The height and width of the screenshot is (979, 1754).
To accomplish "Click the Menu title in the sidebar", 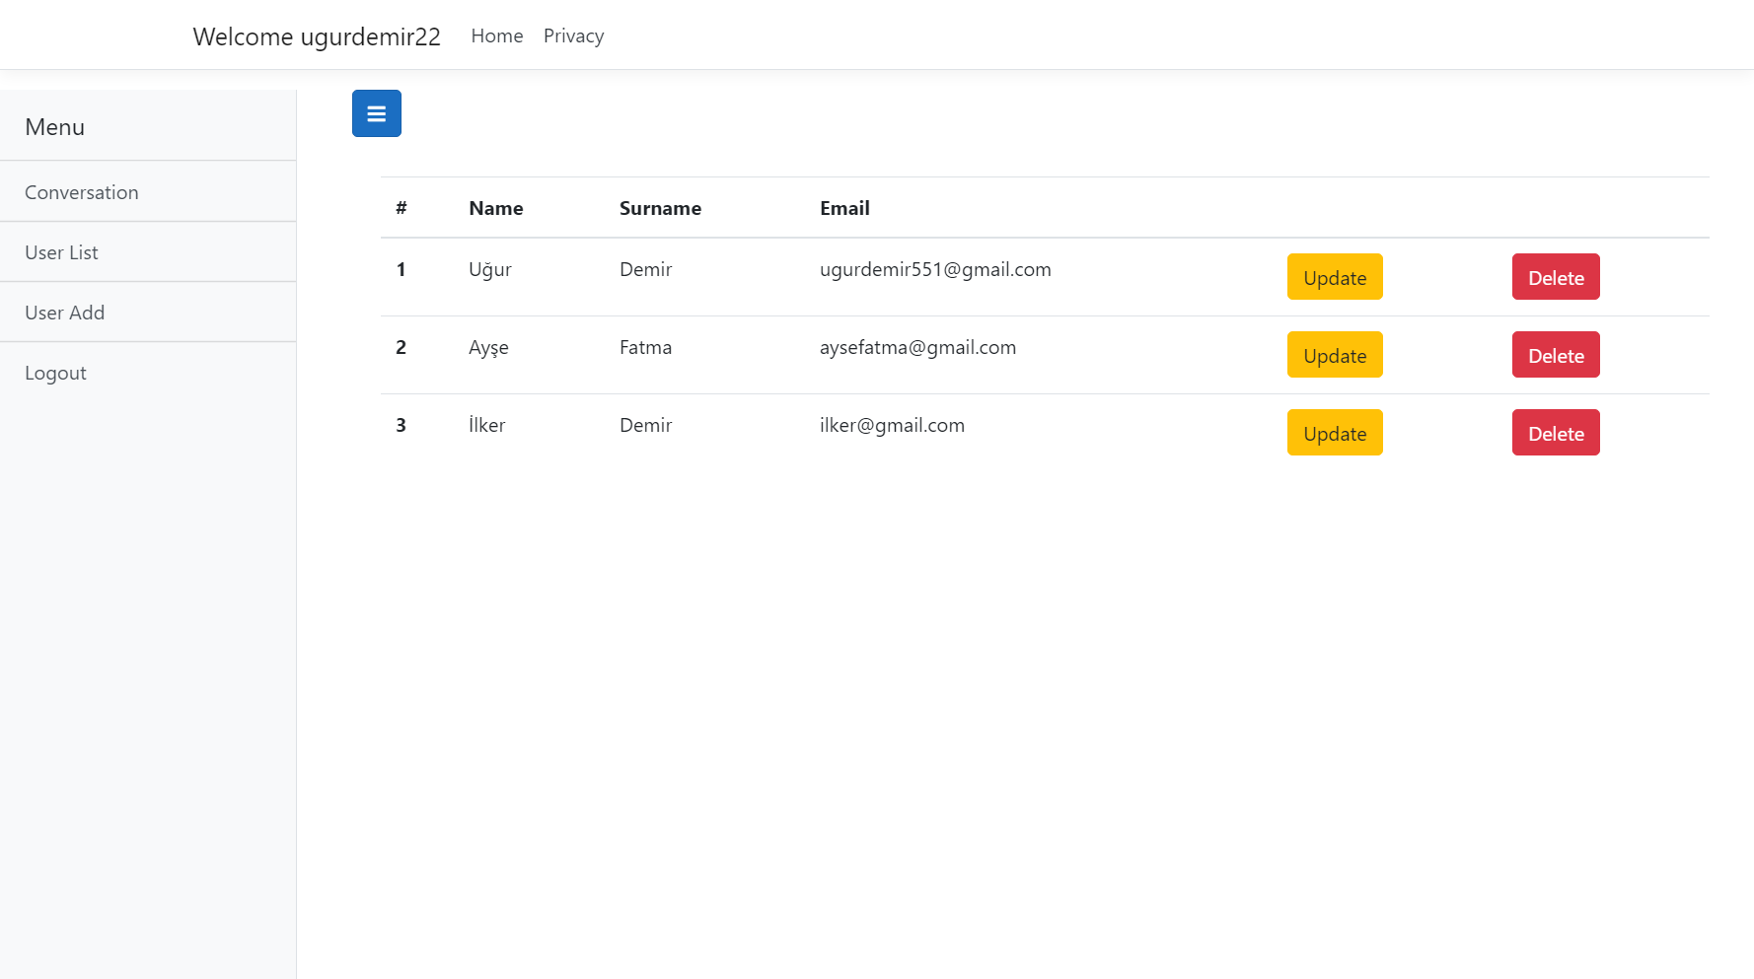I will pyautogui.click(x=54, y=126).
